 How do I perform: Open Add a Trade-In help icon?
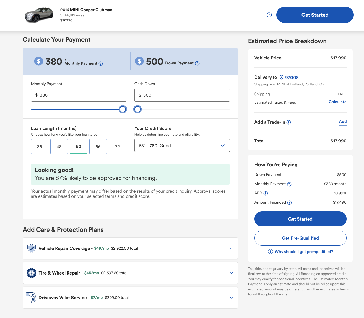click(289, 122)
